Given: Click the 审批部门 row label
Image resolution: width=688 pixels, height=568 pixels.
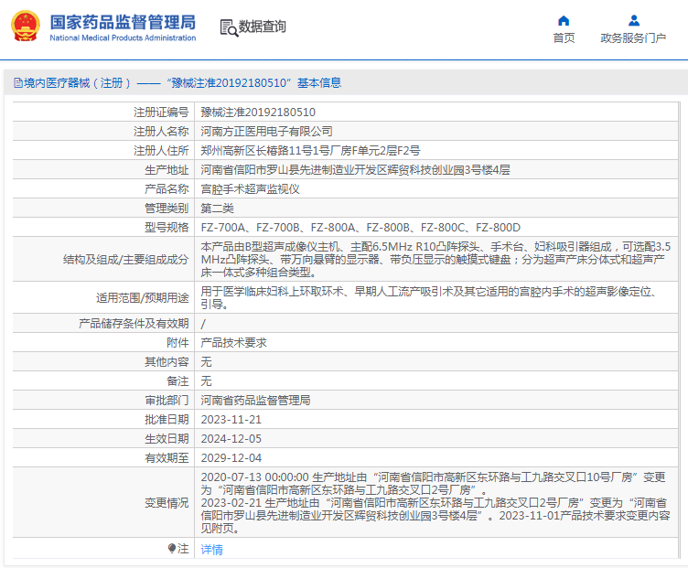Looking at the screenshot, I should pos(167,401).
